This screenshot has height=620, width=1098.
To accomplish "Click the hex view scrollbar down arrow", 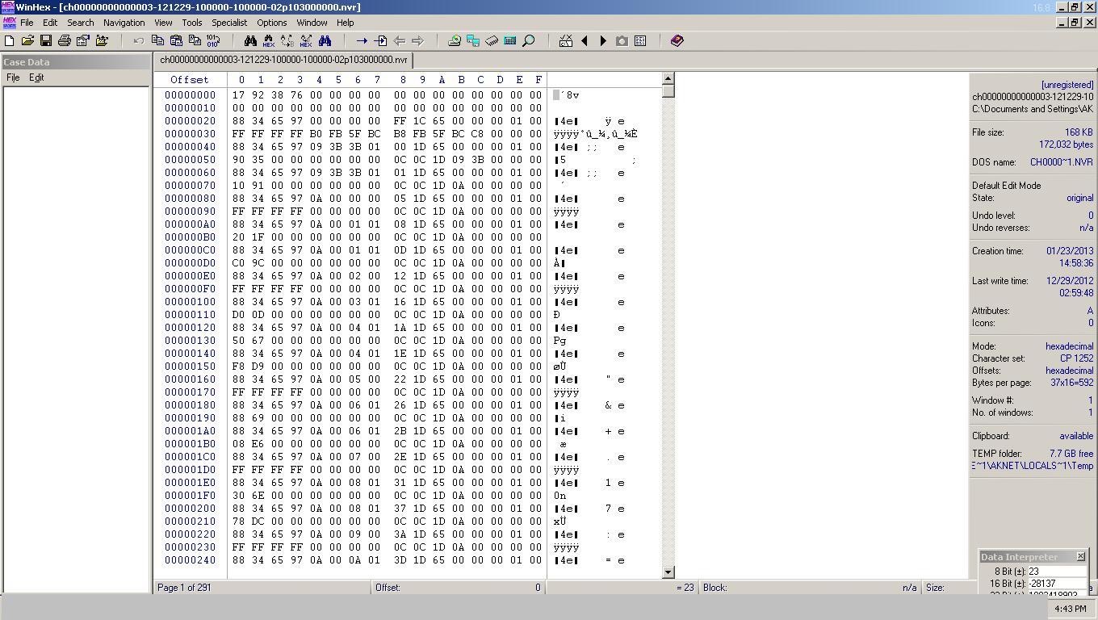I will (x=668, y=572).
